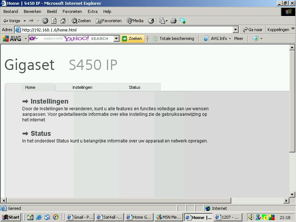Viewport: 296px width, 222px height.
Task: Click the green AVG Zoeken button
Action: [132, 38]
